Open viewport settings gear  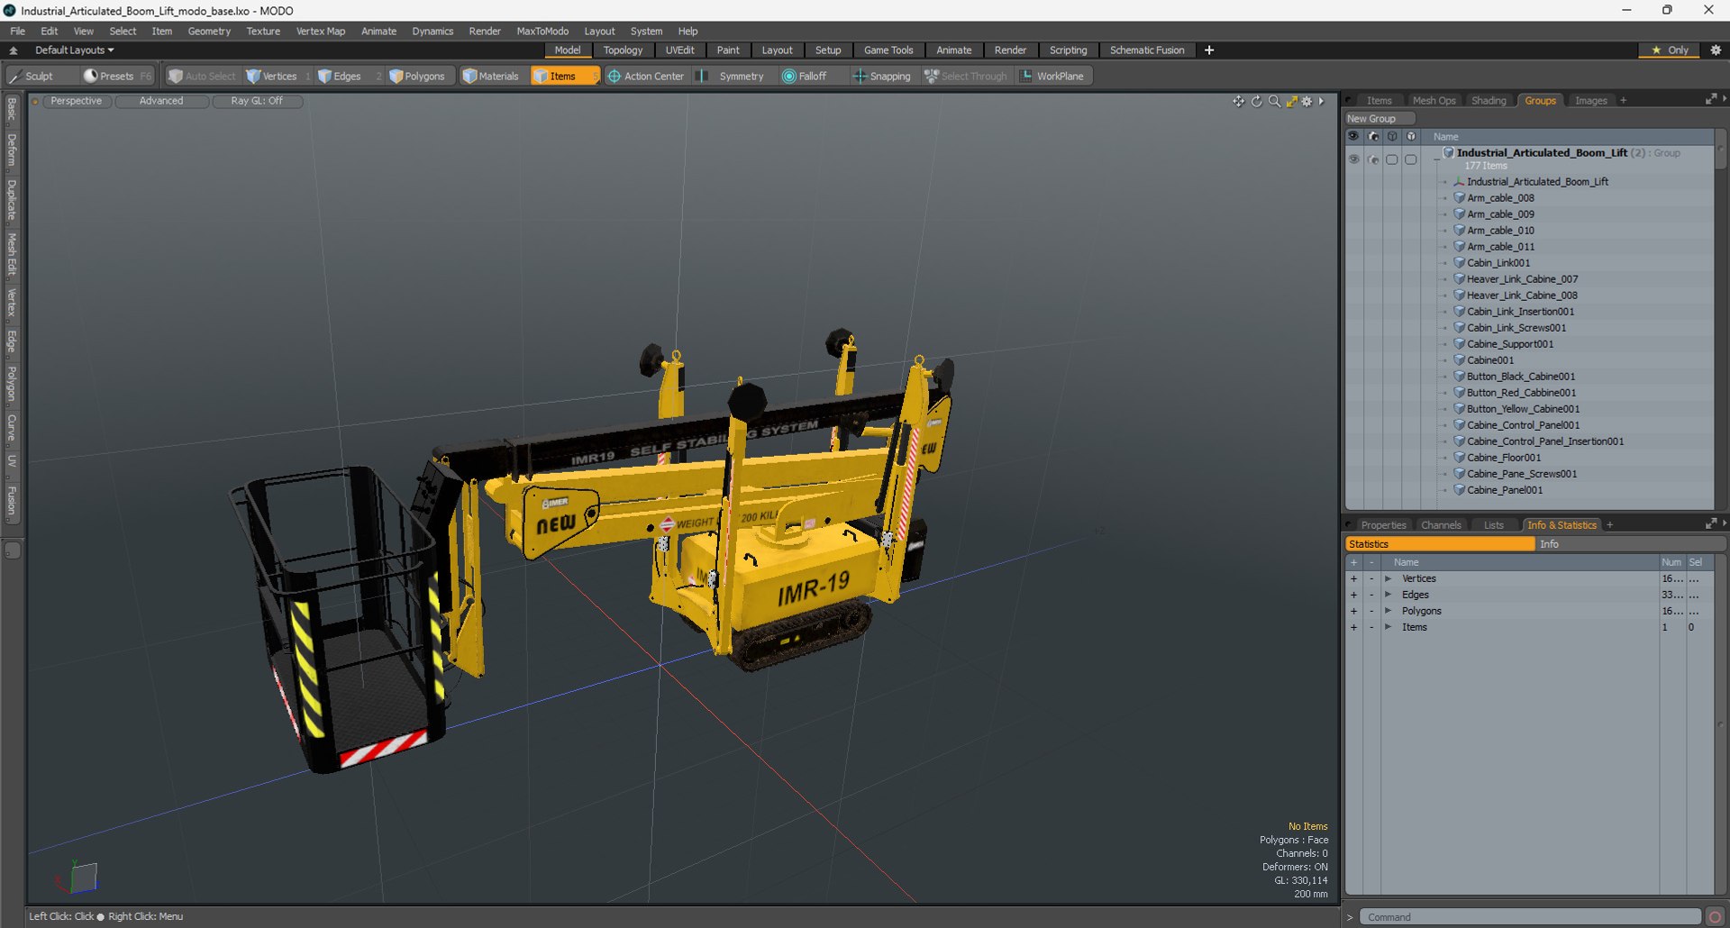(1307, 102)
